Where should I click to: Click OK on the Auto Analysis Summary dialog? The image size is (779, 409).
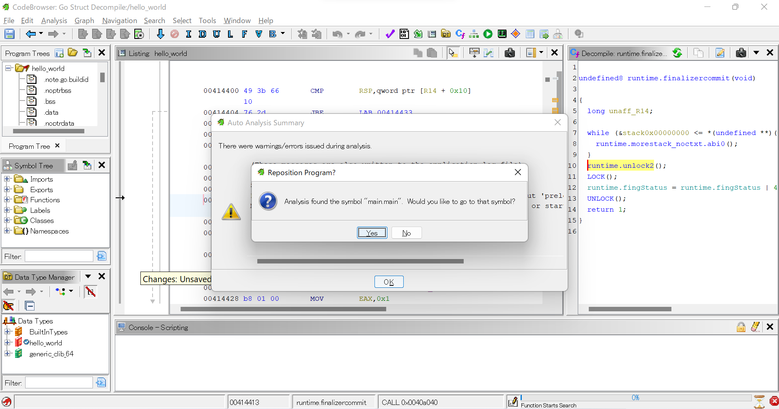click(389, 282)
